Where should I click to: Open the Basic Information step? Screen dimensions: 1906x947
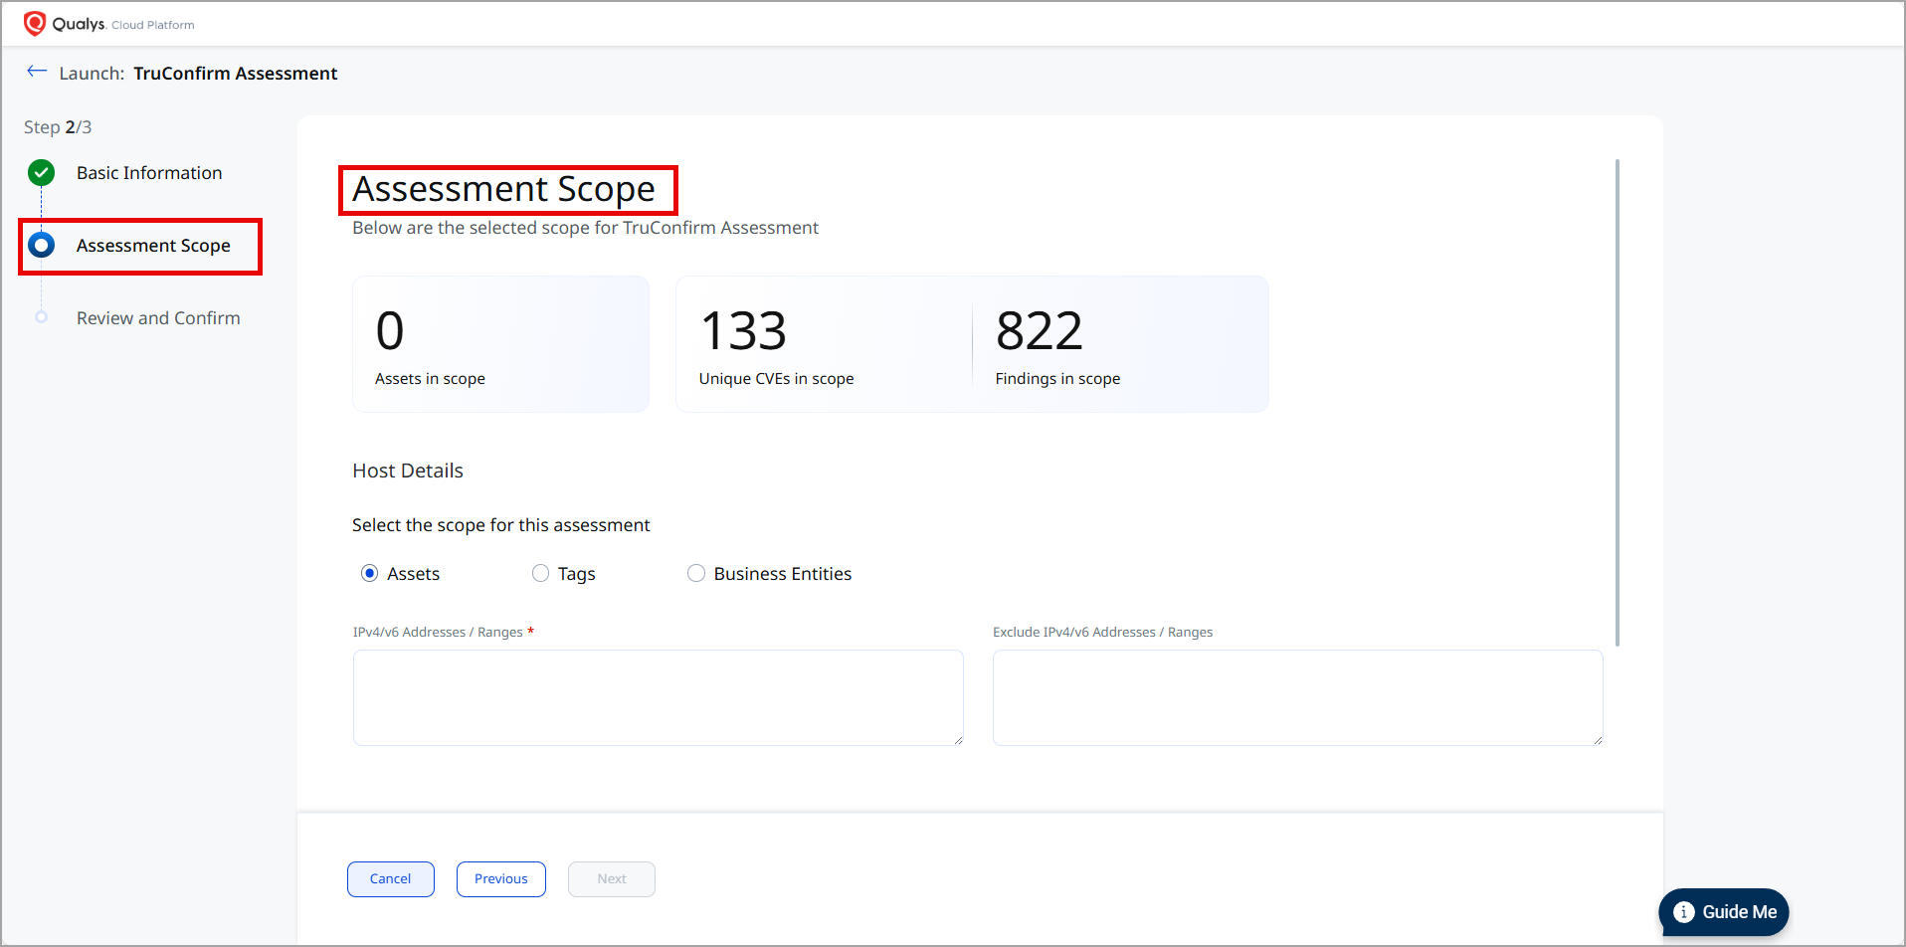tap(149, 173)
